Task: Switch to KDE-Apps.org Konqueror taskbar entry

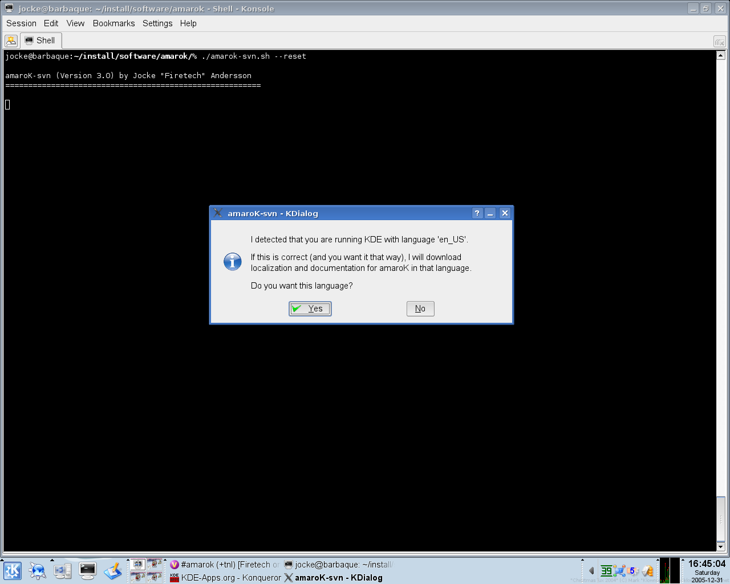Action: 225,578
